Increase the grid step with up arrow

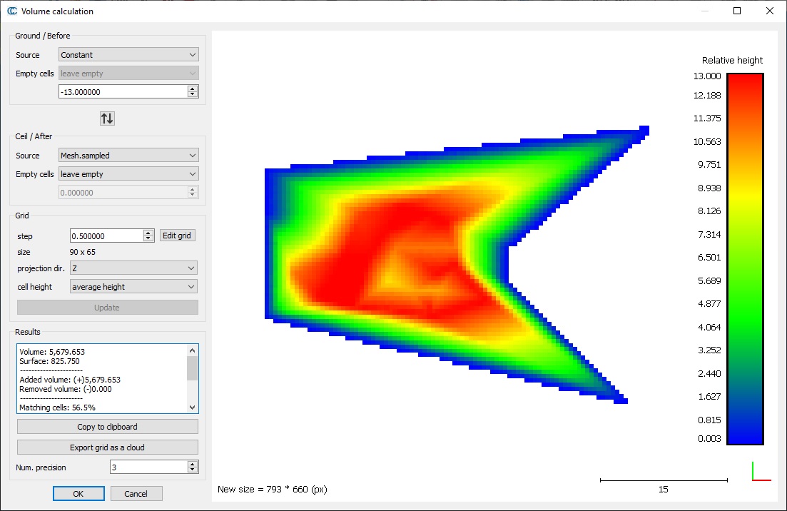pos(148,233)
